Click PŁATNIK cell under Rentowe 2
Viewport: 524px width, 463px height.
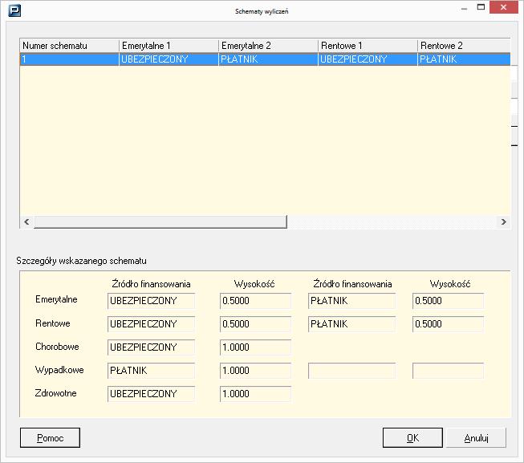[x=464, y=59]
